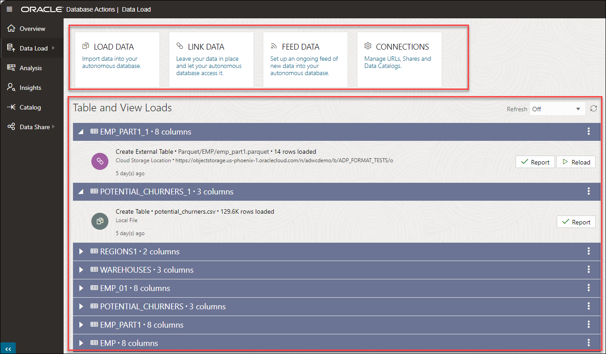Open the CONNECTIONS card
Image resolution: width=606 pixels, height=354 pixels.
[x=400, y=59]
